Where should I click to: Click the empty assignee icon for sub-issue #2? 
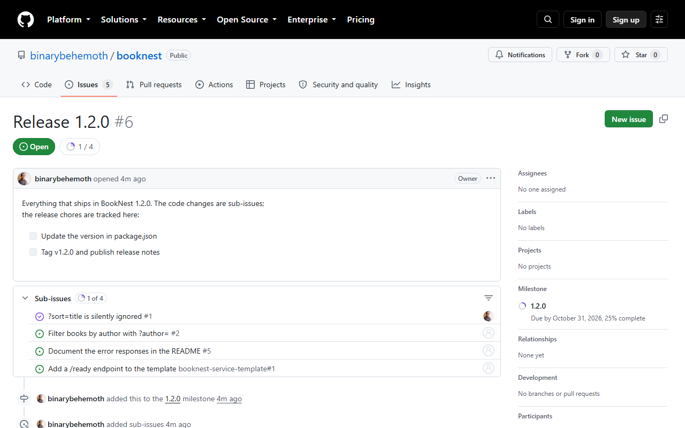488,333
